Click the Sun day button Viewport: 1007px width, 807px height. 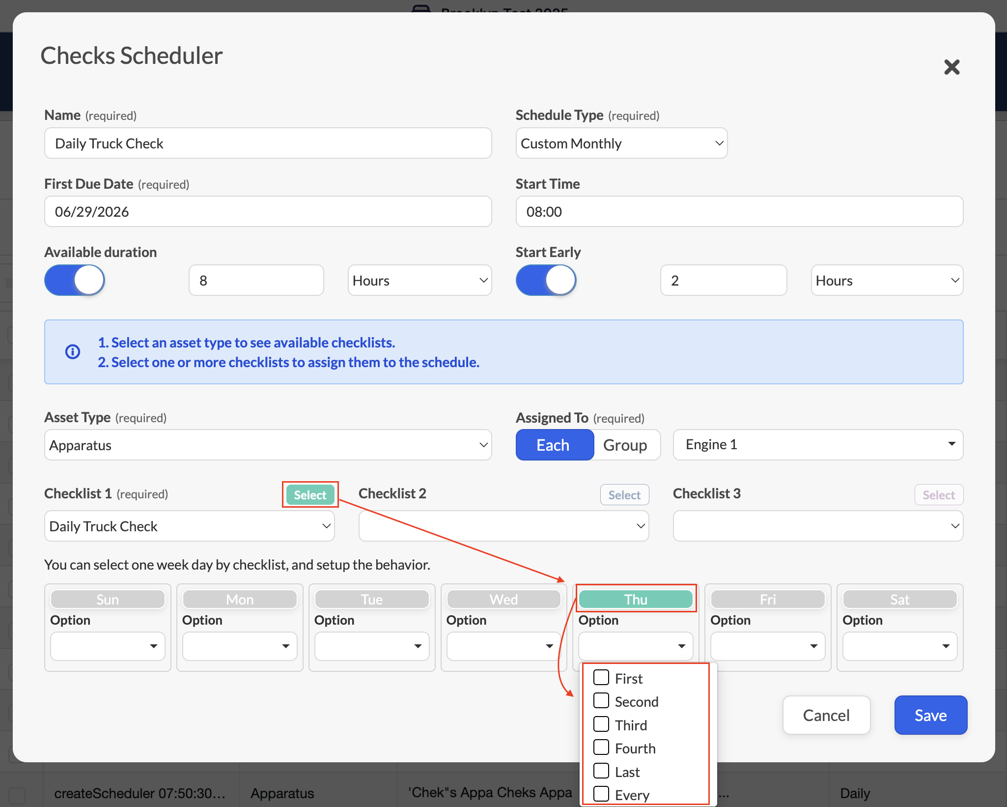pyautogui.click(x=108, y=599)
